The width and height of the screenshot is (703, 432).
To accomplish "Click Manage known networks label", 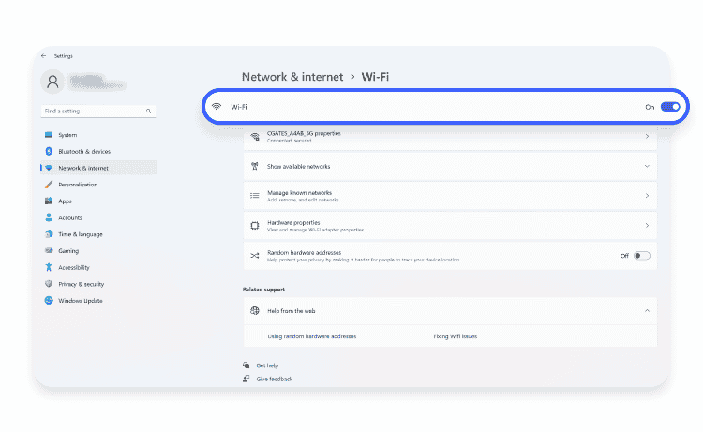I will [300, 193].
